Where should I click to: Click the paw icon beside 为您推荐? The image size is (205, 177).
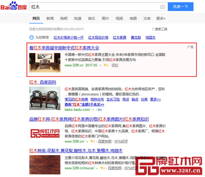pyautogui.click(x=31, y=38)
